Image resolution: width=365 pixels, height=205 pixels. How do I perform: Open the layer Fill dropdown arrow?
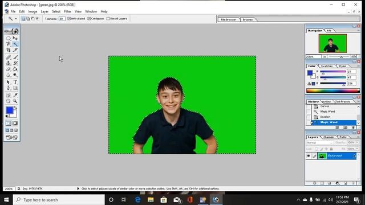[358, 149]
